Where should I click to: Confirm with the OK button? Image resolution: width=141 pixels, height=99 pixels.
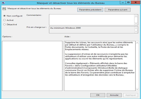point(98,95)
